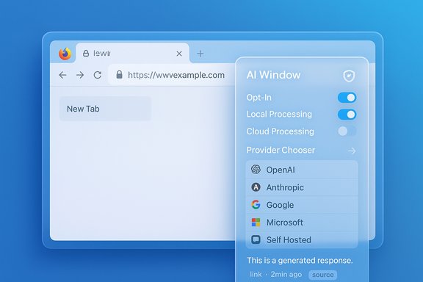Click the URL https://wwvexample.com field
The image size is (423, 282).
click(172, 75)
